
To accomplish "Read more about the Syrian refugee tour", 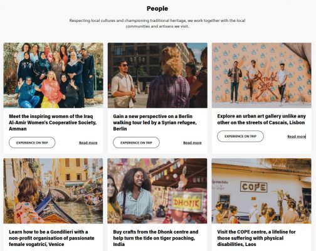I will click(x=192, y=142).
